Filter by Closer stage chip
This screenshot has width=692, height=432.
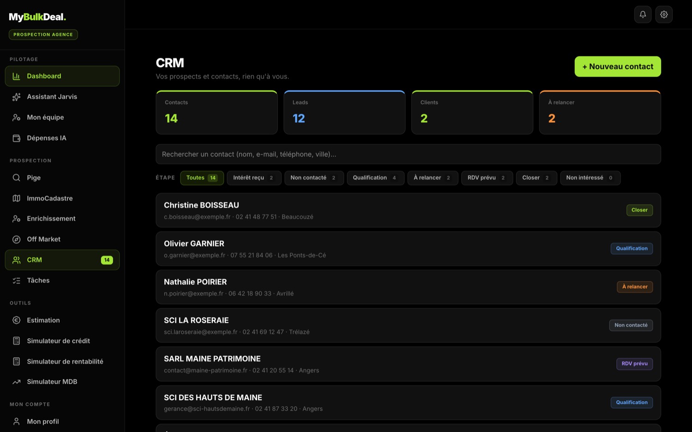coord(537,178)
